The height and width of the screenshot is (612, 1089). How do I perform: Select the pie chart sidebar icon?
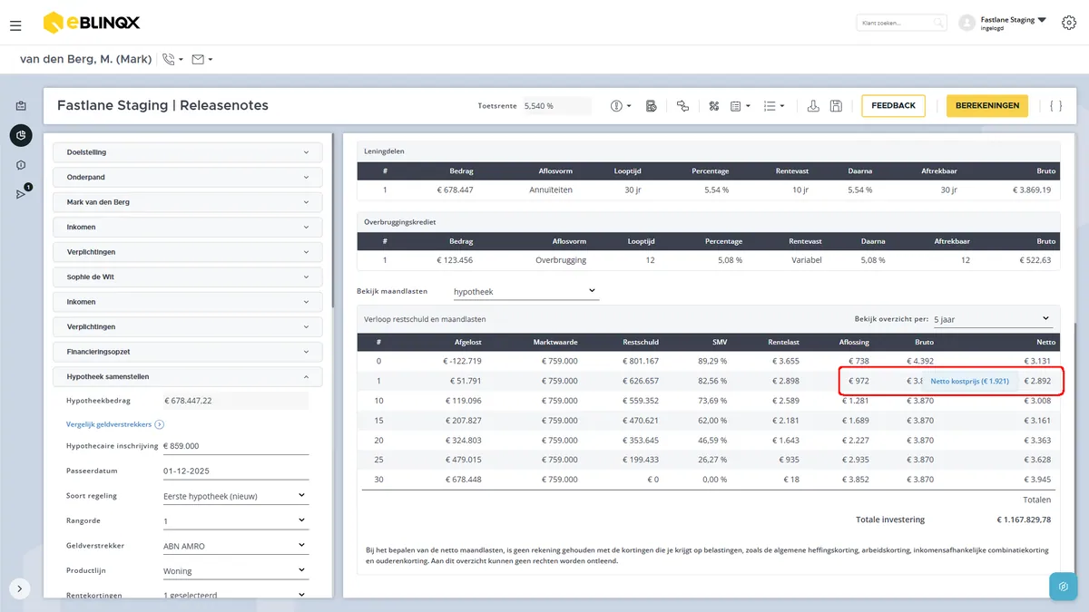pyautogui.click(x=21, y=136)
